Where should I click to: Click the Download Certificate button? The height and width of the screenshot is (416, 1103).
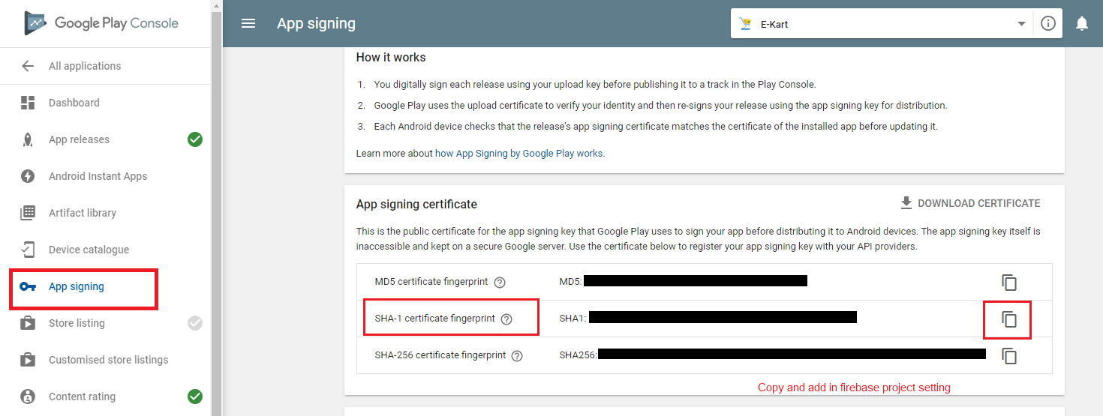(x=969, y=203)
